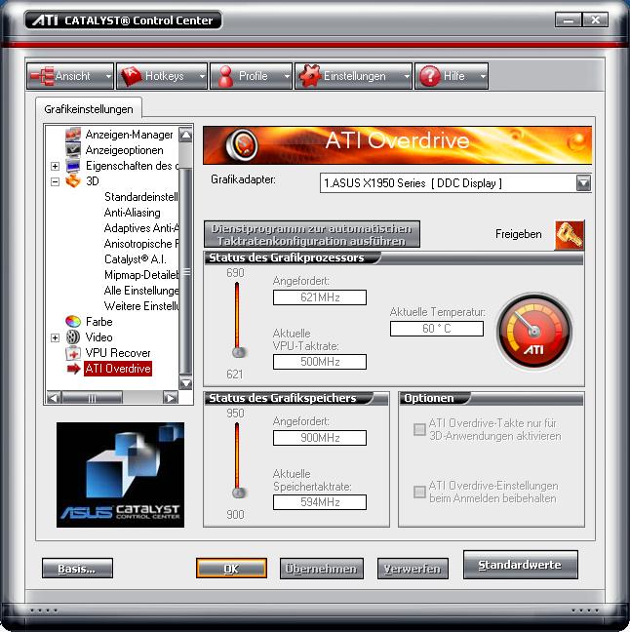630x632 pixels.
Task: Click the Anzeigen-Manager monitor icon
Action: tap(73, 135)
